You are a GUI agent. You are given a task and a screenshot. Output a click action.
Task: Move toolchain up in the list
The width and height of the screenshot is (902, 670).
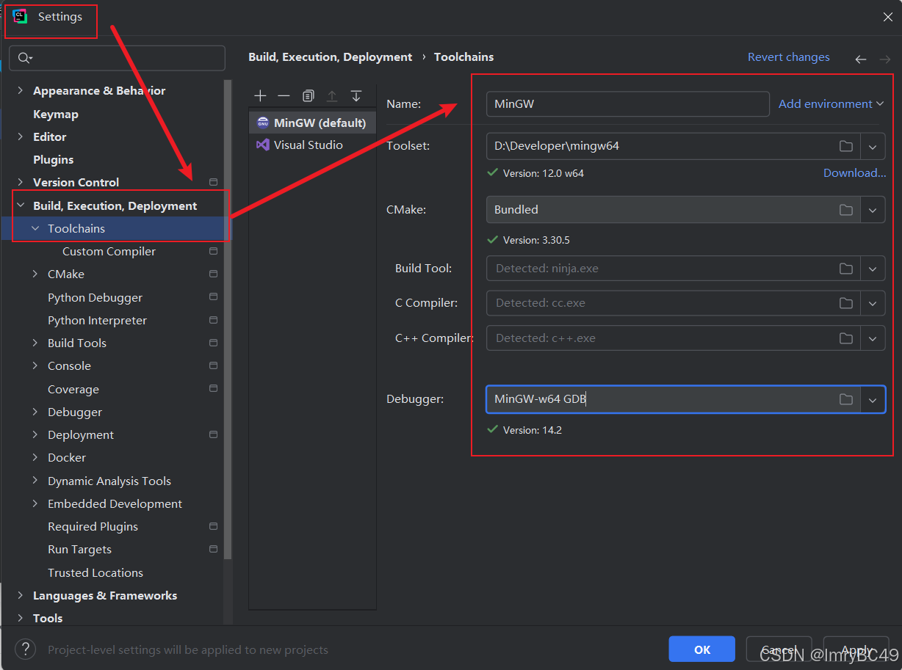(x=332, y=96)
